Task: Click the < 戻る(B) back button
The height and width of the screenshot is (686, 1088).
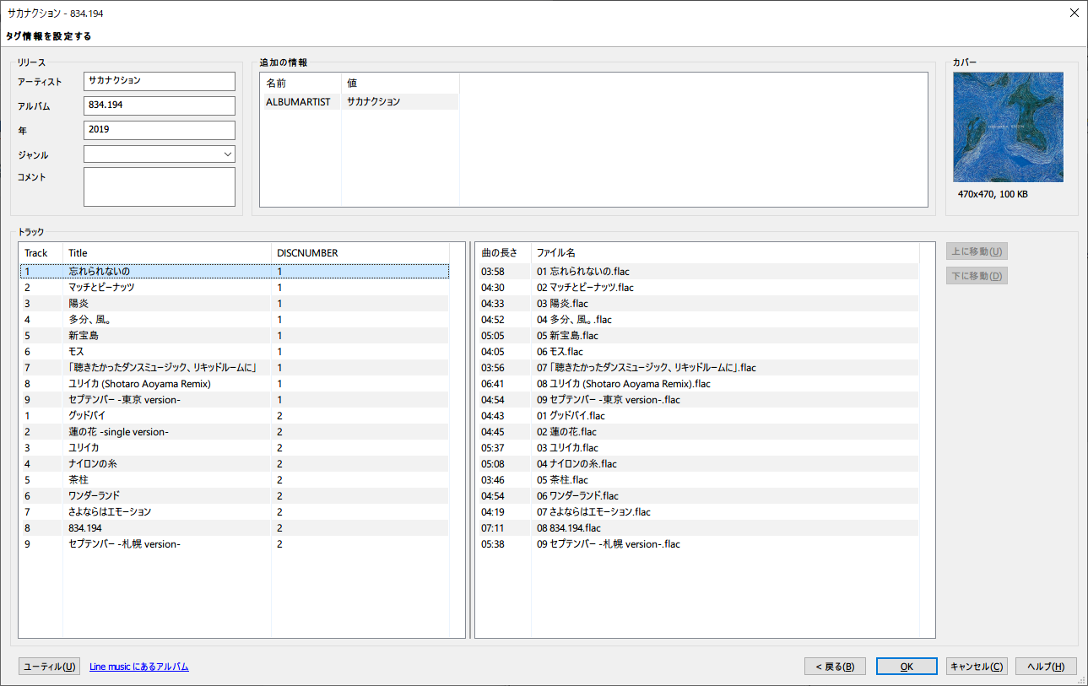Action: (835, 667)
